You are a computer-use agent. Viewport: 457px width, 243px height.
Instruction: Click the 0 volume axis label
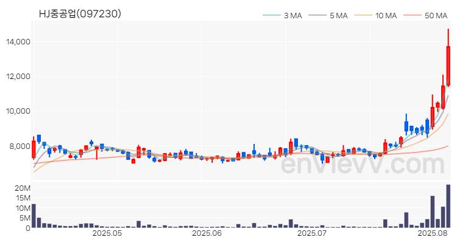28,228
